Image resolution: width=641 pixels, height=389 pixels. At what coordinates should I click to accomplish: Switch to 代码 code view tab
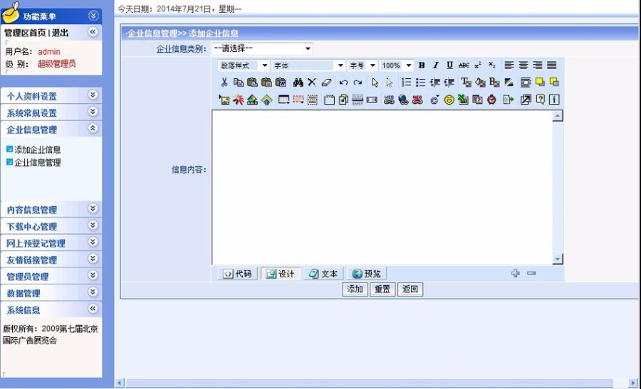click(x=238, y=274)
